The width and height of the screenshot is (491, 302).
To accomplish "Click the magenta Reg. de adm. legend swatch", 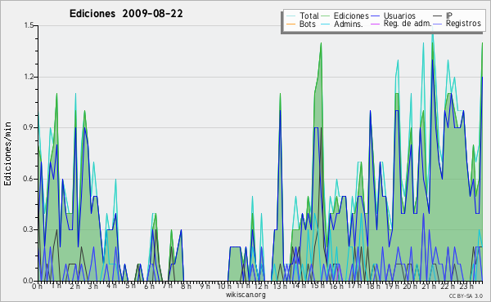I will pos(375,24).
